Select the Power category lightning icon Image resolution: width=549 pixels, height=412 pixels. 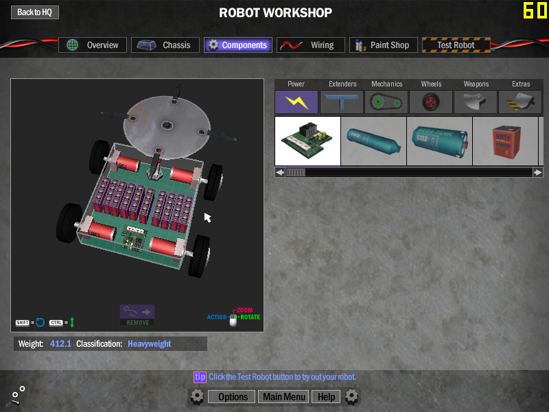296,102
